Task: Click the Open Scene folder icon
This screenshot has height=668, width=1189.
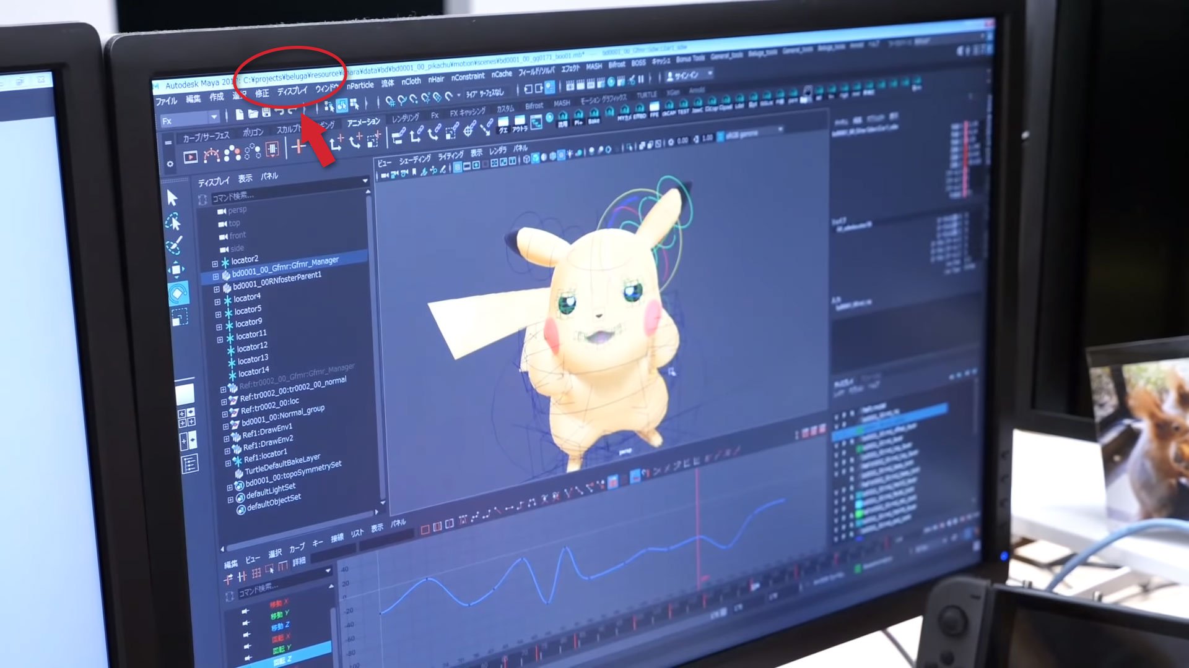Action: 253,114
